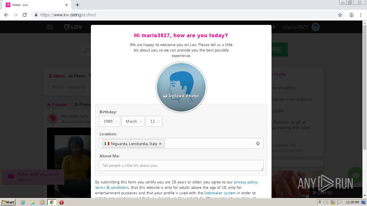Open the birth month March dropdown
The width and height of the screenshot is (367, 206).
(x=133, y=121)
